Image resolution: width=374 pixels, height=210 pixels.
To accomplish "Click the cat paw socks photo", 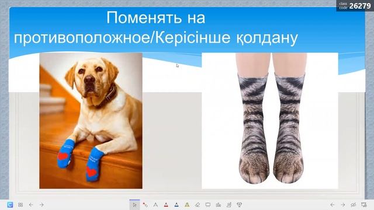I will (270, 121).
